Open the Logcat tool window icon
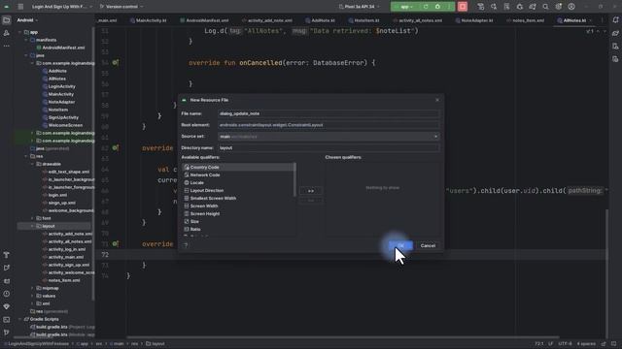This screenshot has height=349, width=622. pyautogui.click(x=7, y=281)
